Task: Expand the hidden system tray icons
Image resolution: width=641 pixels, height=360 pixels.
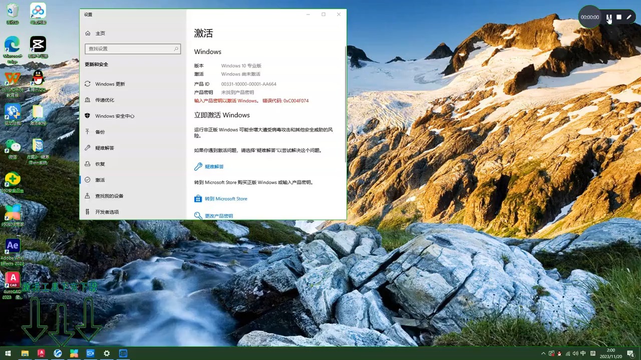Action: (x=543, y=353)
